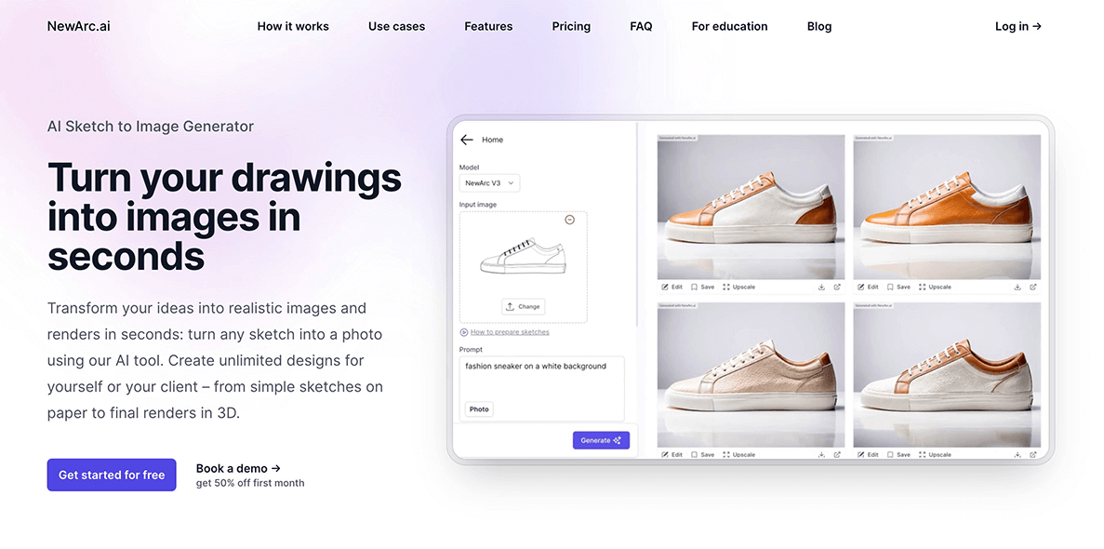Follow the Book a demo link
Screen dimensions: 1104x549
click(x=238, y=468)
